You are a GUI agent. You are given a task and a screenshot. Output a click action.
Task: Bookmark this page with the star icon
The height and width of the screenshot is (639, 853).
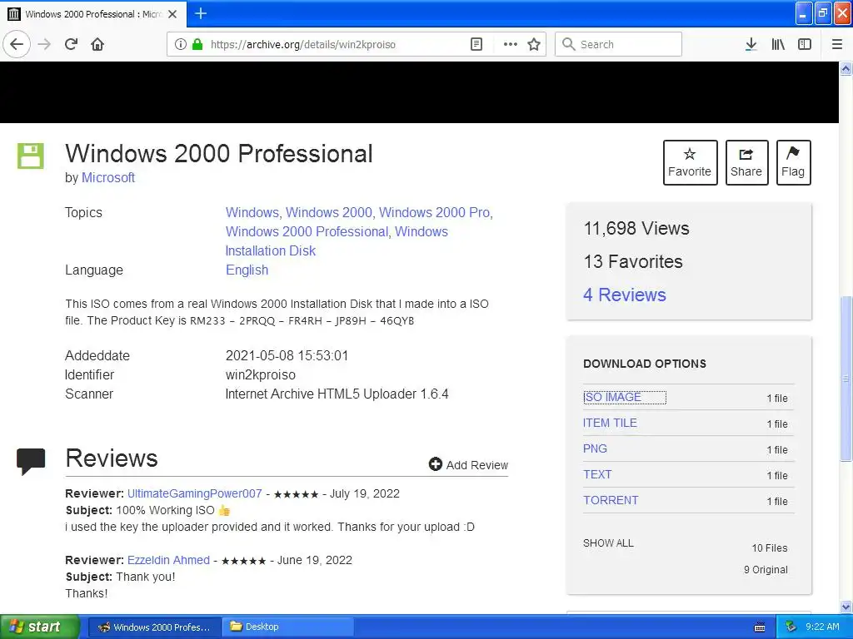(x=534, y=44)
